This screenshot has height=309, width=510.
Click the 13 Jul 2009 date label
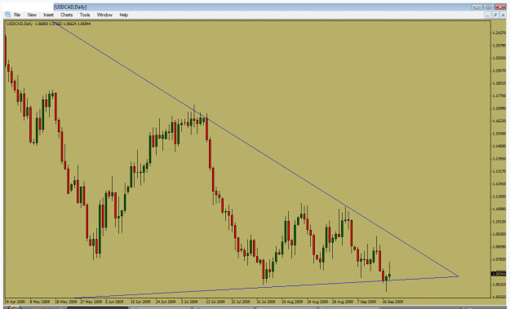(215, 302)
